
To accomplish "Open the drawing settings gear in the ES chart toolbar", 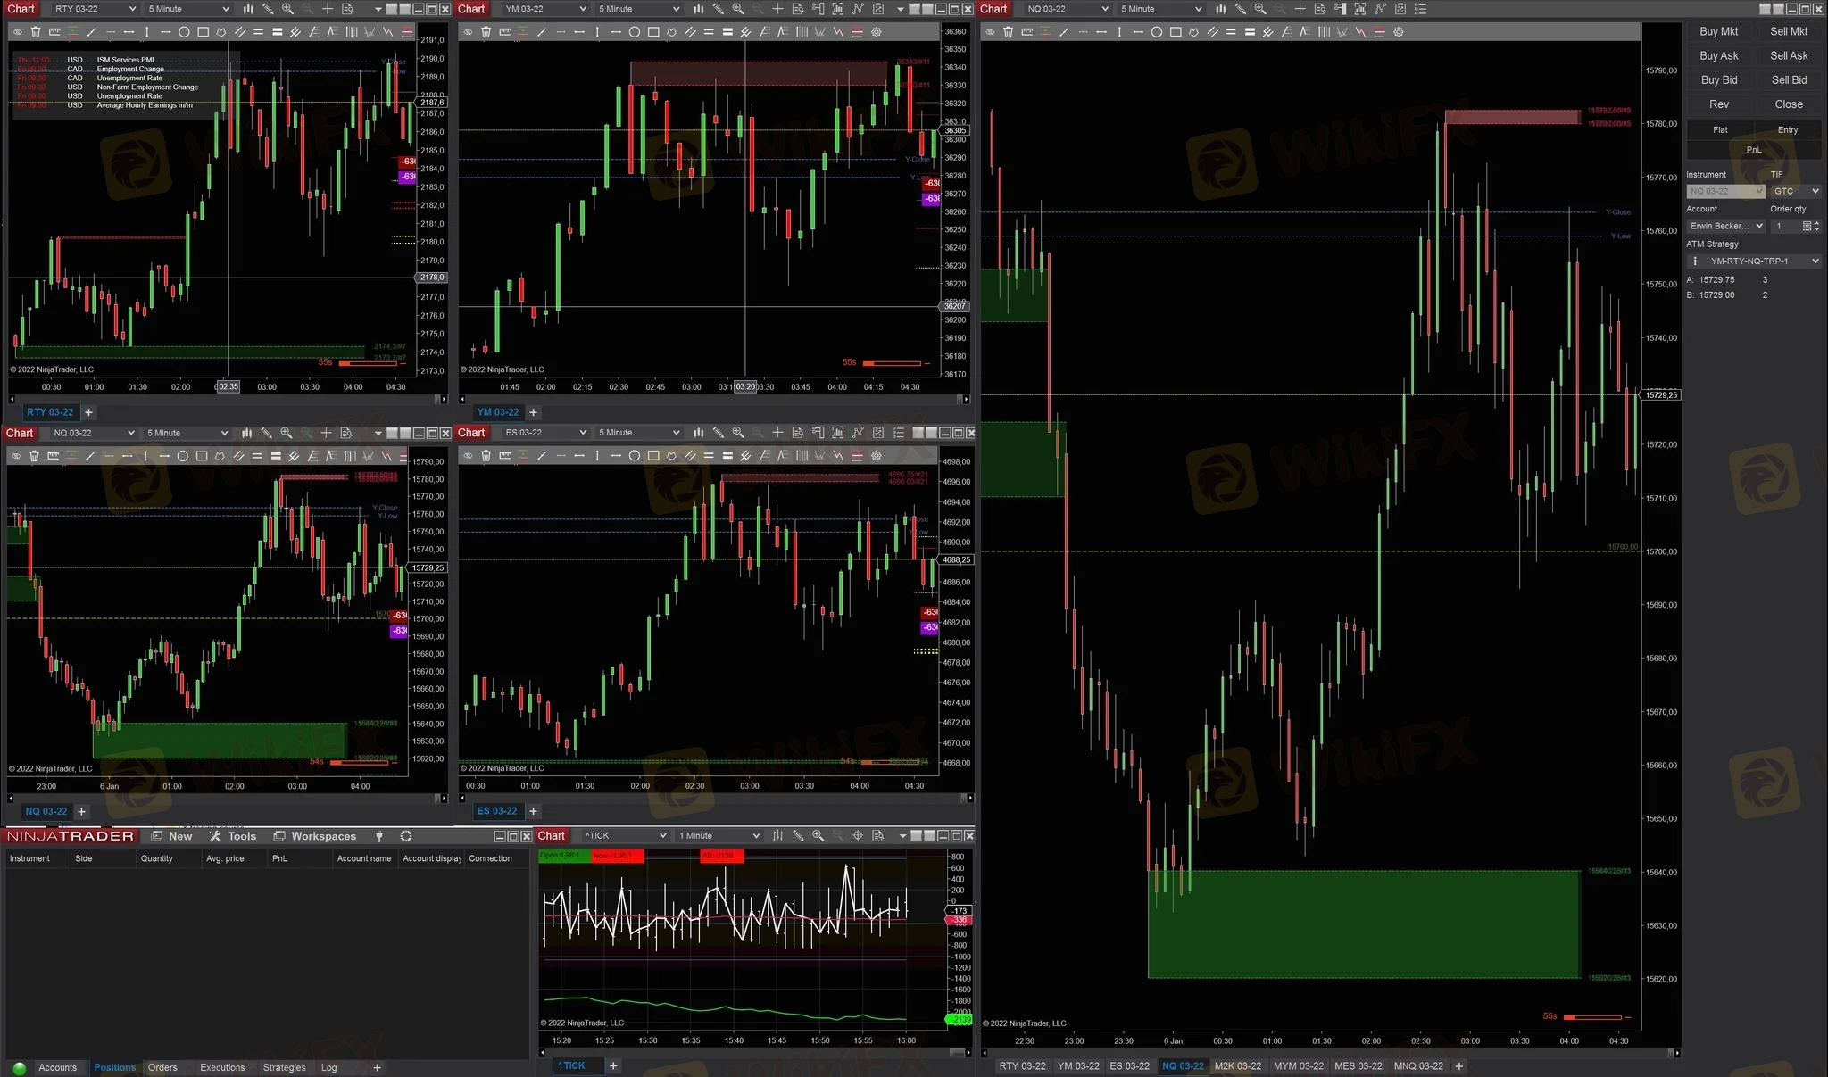I will point(877,456).
